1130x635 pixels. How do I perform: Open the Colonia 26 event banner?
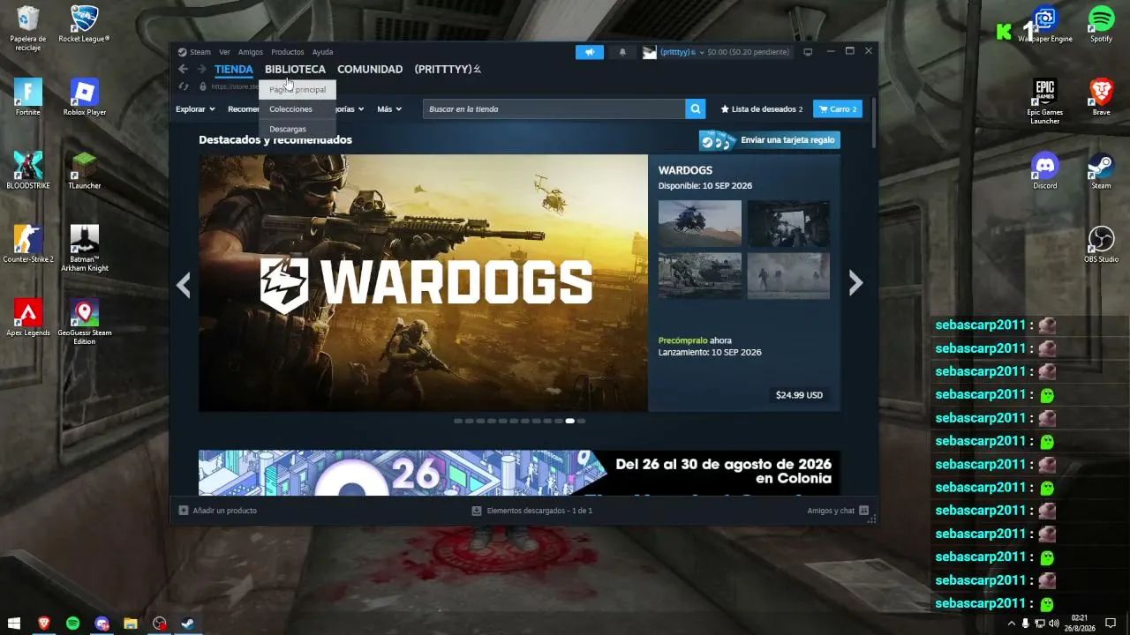519,474
